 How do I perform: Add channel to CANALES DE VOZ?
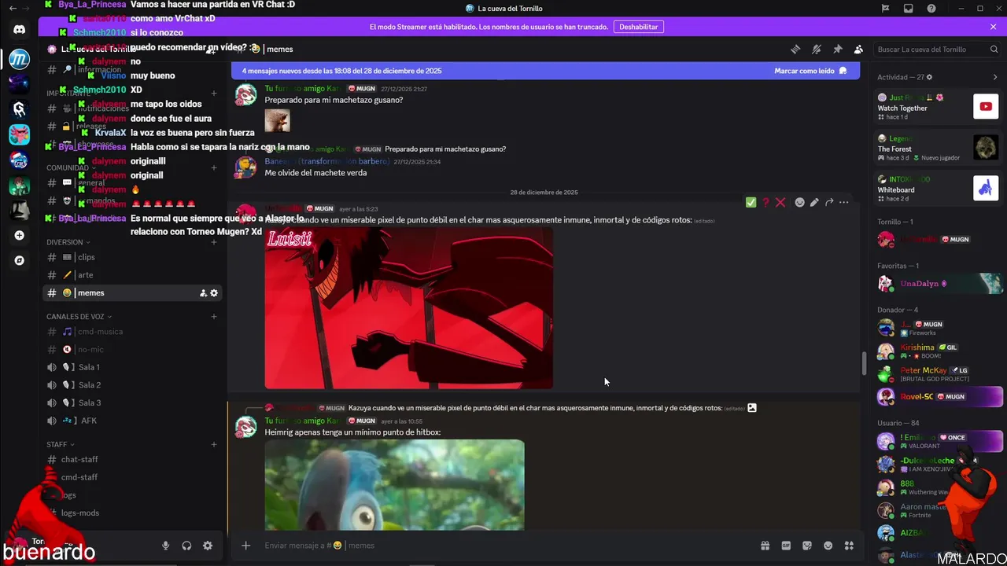tap(214, 317)
